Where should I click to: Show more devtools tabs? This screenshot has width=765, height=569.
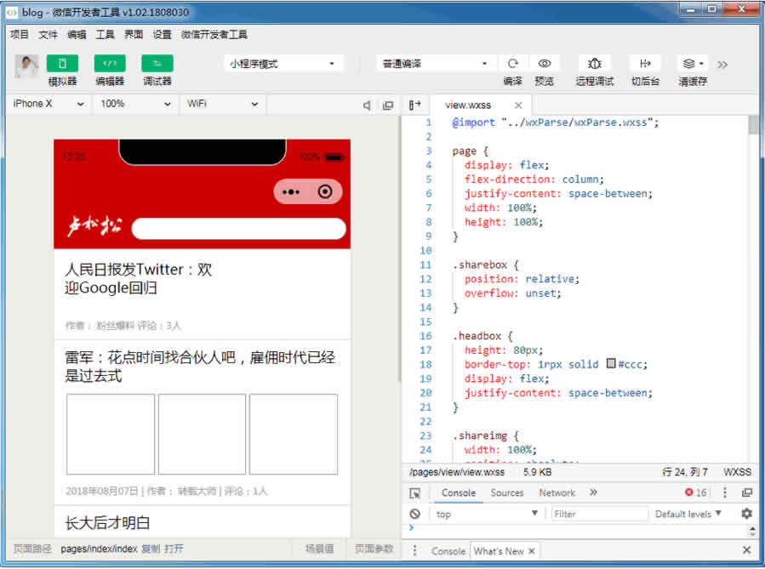[x=593, y=492]
